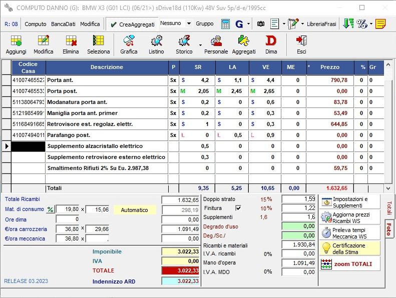
Task: Select the Parafango post. row
Action: pyautogui.click(x=193, y=135)
